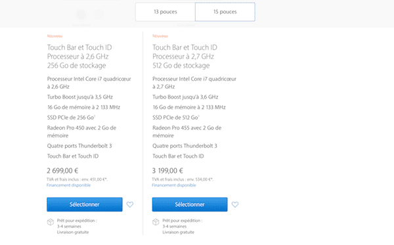Viewport: 394px width, 245px height.
Task: Click the footnote marker after SSD PCIe de 256 Go
Action: [x=95, y=116]
